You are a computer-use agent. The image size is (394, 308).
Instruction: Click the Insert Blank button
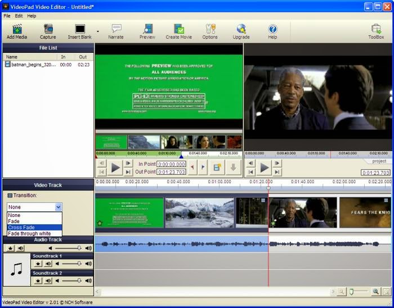pos(80,31)
